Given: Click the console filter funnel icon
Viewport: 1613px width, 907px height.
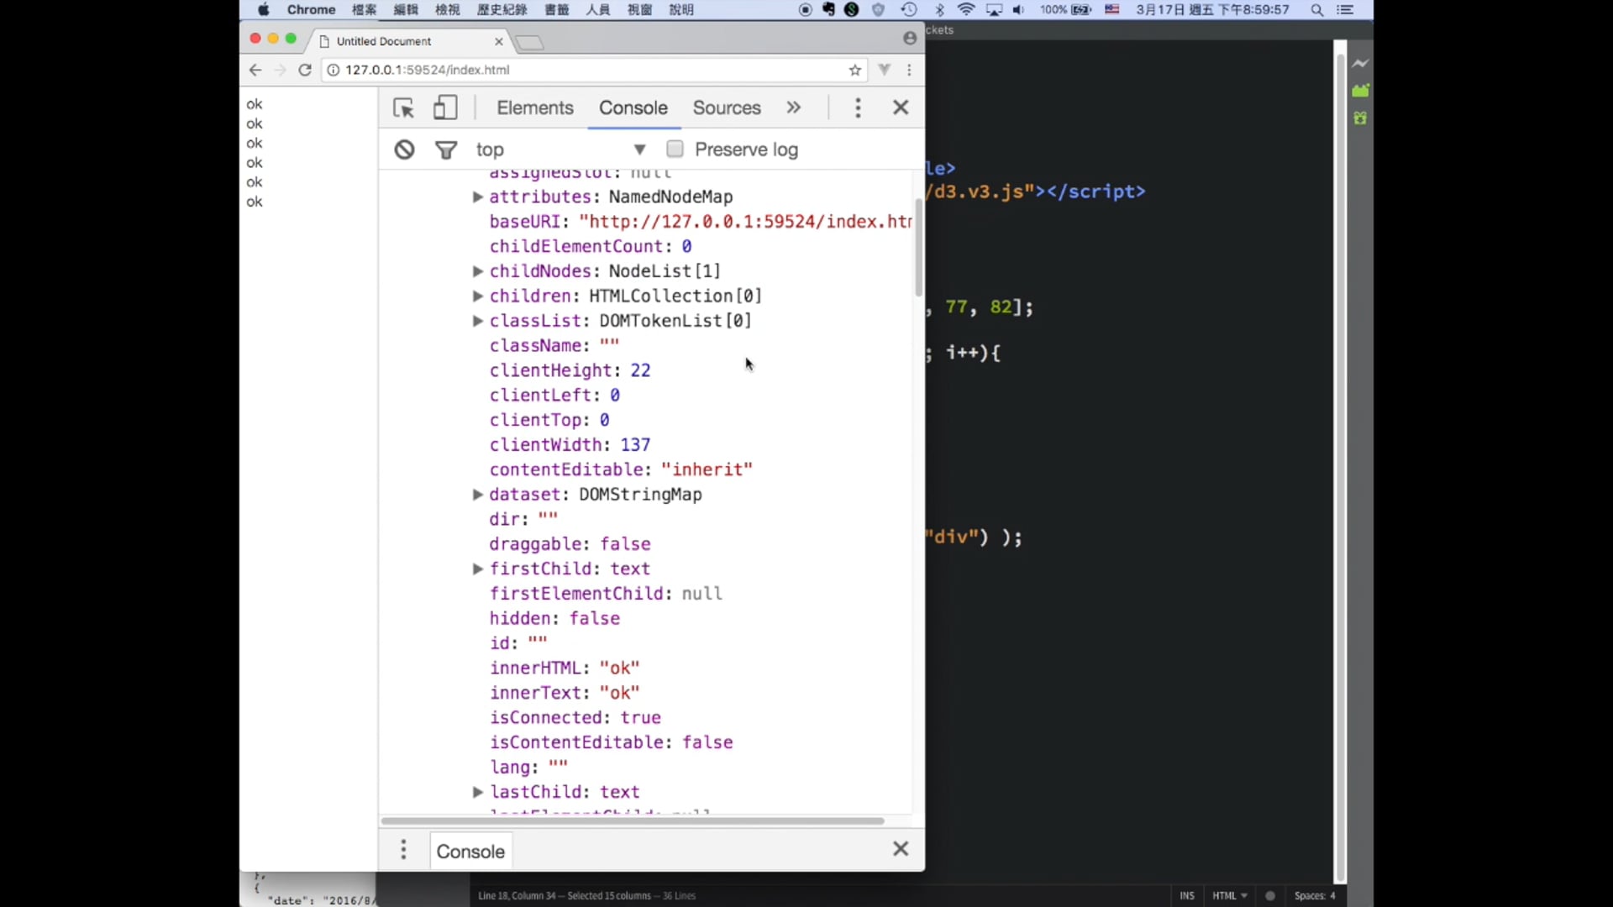Looking at the screenshot, I should pyautogui.click(x=446, y=149).
